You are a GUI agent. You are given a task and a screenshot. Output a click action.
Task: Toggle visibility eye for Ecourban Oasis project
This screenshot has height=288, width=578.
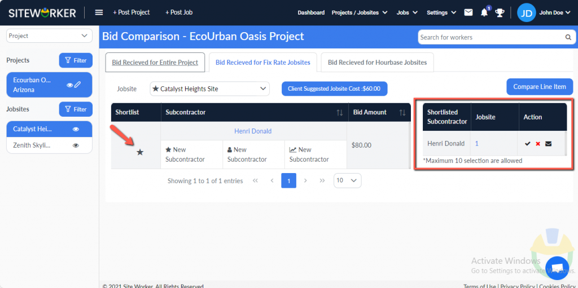click(x=69, y=85)
